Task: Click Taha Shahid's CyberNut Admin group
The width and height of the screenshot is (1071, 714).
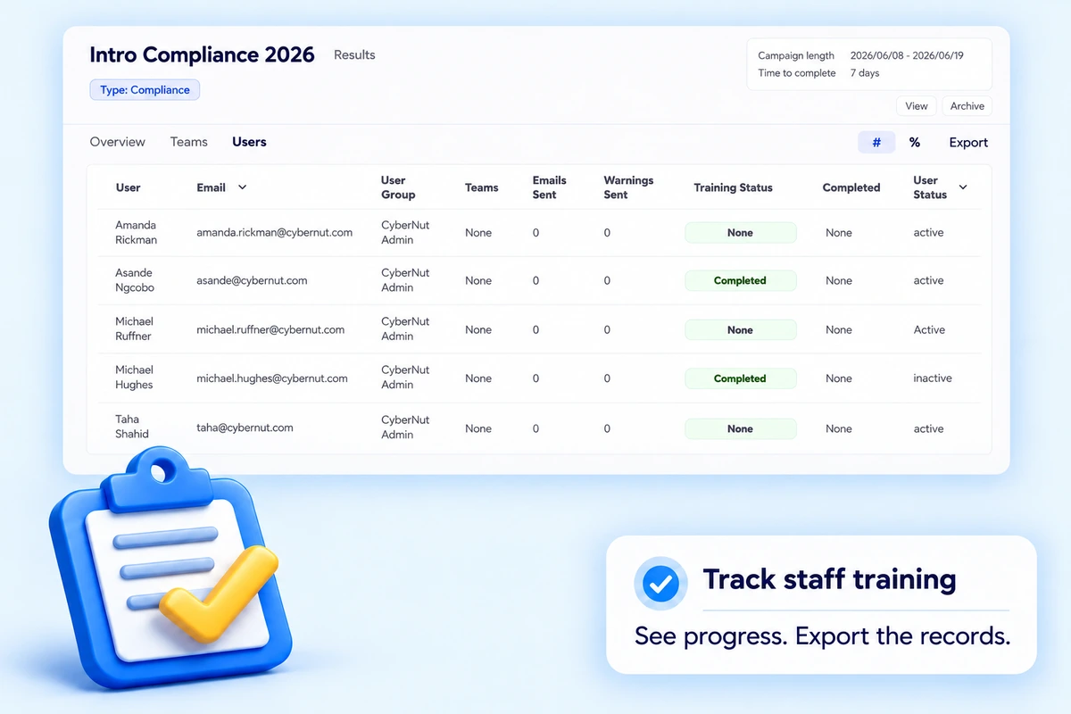Action: click(x=405, y=427)
